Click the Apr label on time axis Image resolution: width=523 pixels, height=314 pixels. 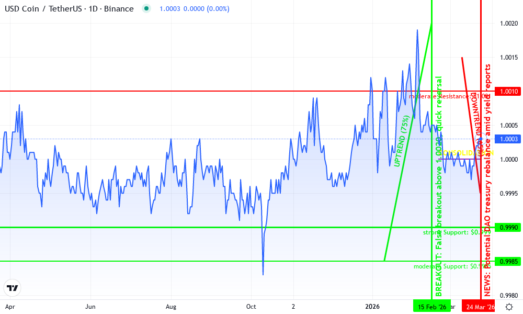coord(10,307)
